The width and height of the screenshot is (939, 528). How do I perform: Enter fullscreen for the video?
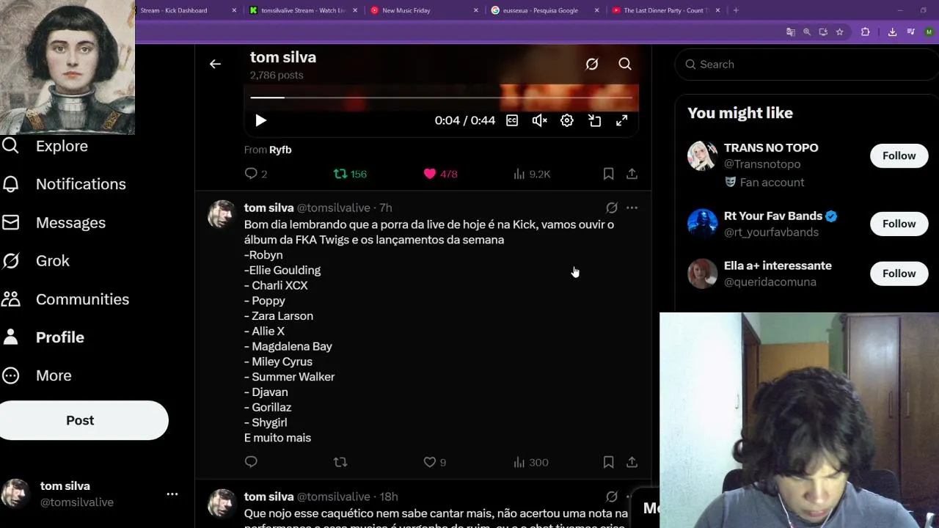pyautogui.click(x=621, y=120)
